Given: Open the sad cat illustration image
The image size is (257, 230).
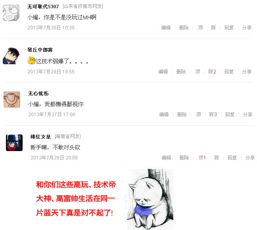Looking at the screenshot, I should [150, 199].
